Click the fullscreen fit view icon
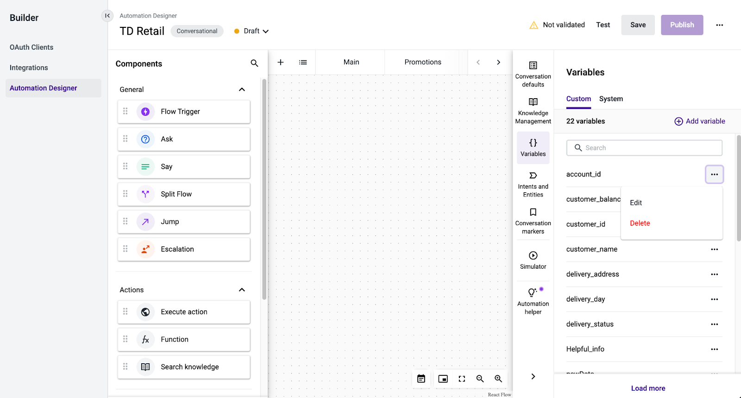 [462, 379]
